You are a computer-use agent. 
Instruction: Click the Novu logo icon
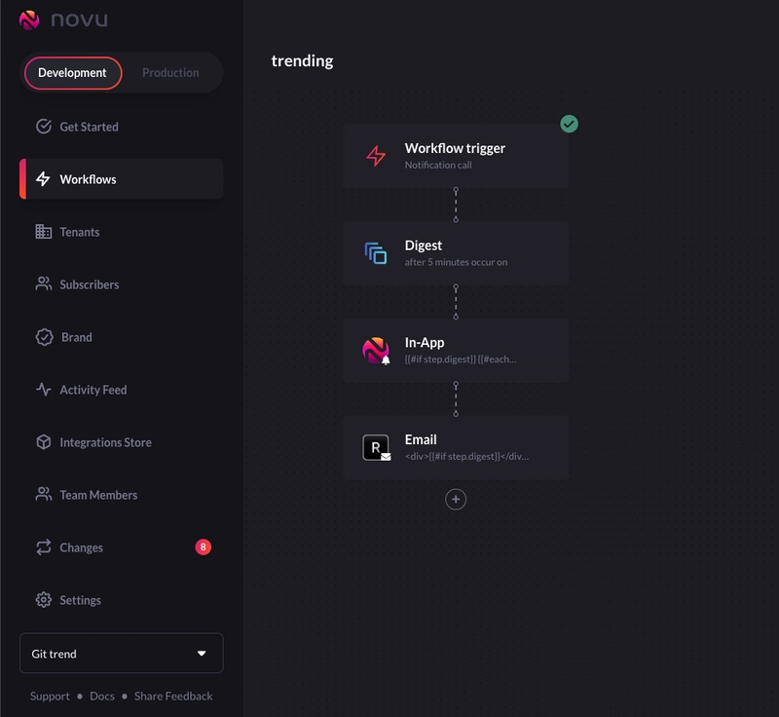click(x=29, y=19)
